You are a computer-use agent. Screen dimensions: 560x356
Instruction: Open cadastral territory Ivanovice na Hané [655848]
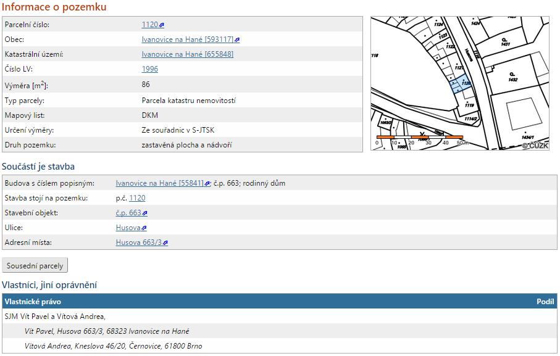188,54
